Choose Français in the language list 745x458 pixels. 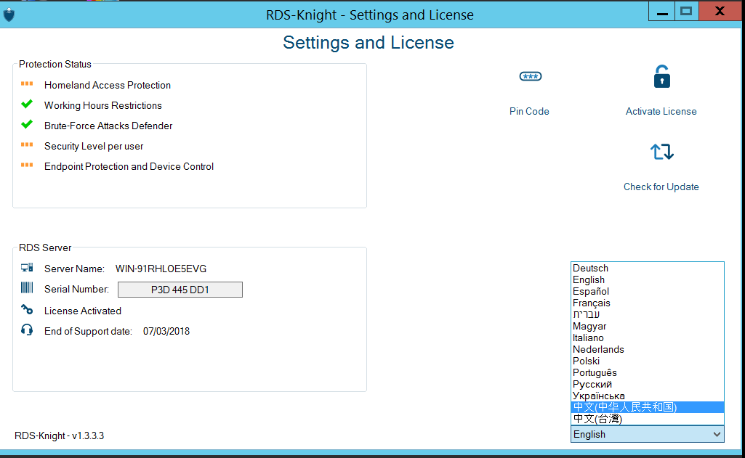tap(591, 303)
